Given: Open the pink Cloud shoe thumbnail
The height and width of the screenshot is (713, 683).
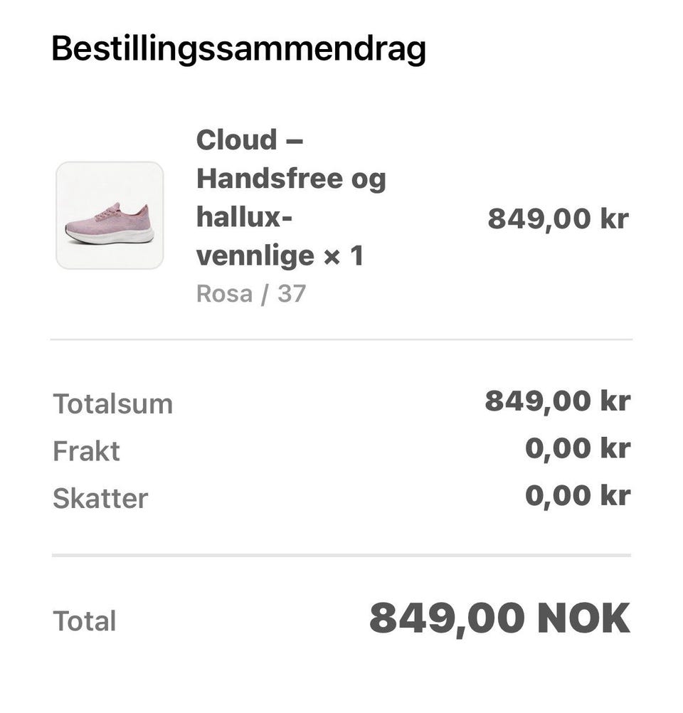Looking at the screenshot, I should pos(110,215).
